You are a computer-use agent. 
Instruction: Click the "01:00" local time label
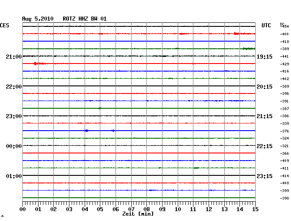coord(14,176)
